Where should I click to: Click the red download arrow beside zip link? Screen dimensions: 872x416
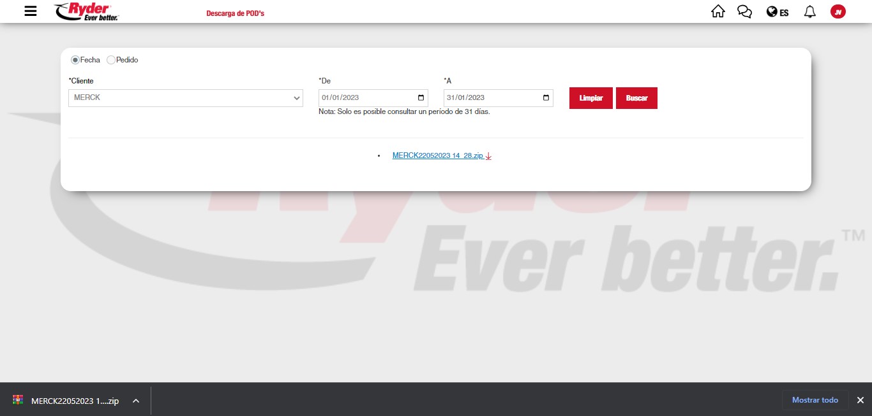[488, 156]
